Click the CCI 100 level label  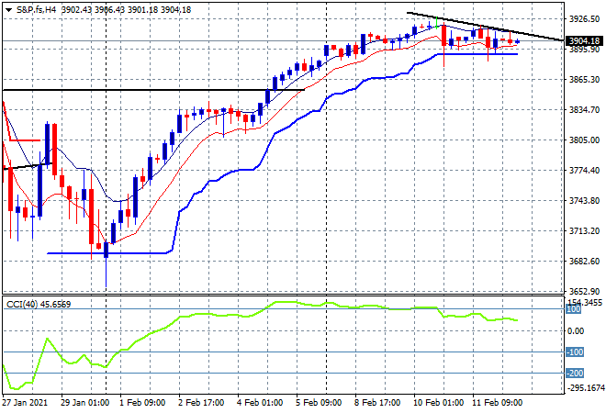coord(574,309)
